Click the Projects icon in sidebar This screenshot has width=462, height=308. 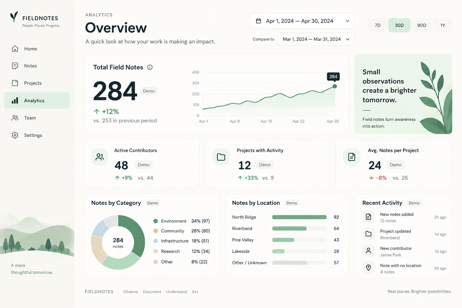(15, 83)
